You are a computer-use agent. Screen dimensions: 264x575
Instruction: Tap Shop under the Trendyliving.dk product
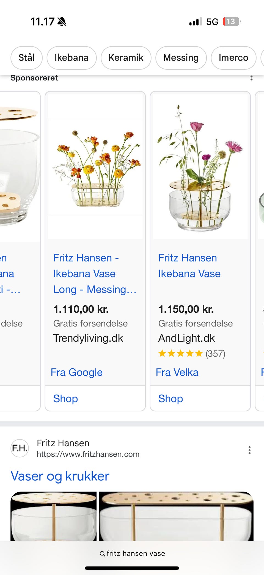[65, 399]
